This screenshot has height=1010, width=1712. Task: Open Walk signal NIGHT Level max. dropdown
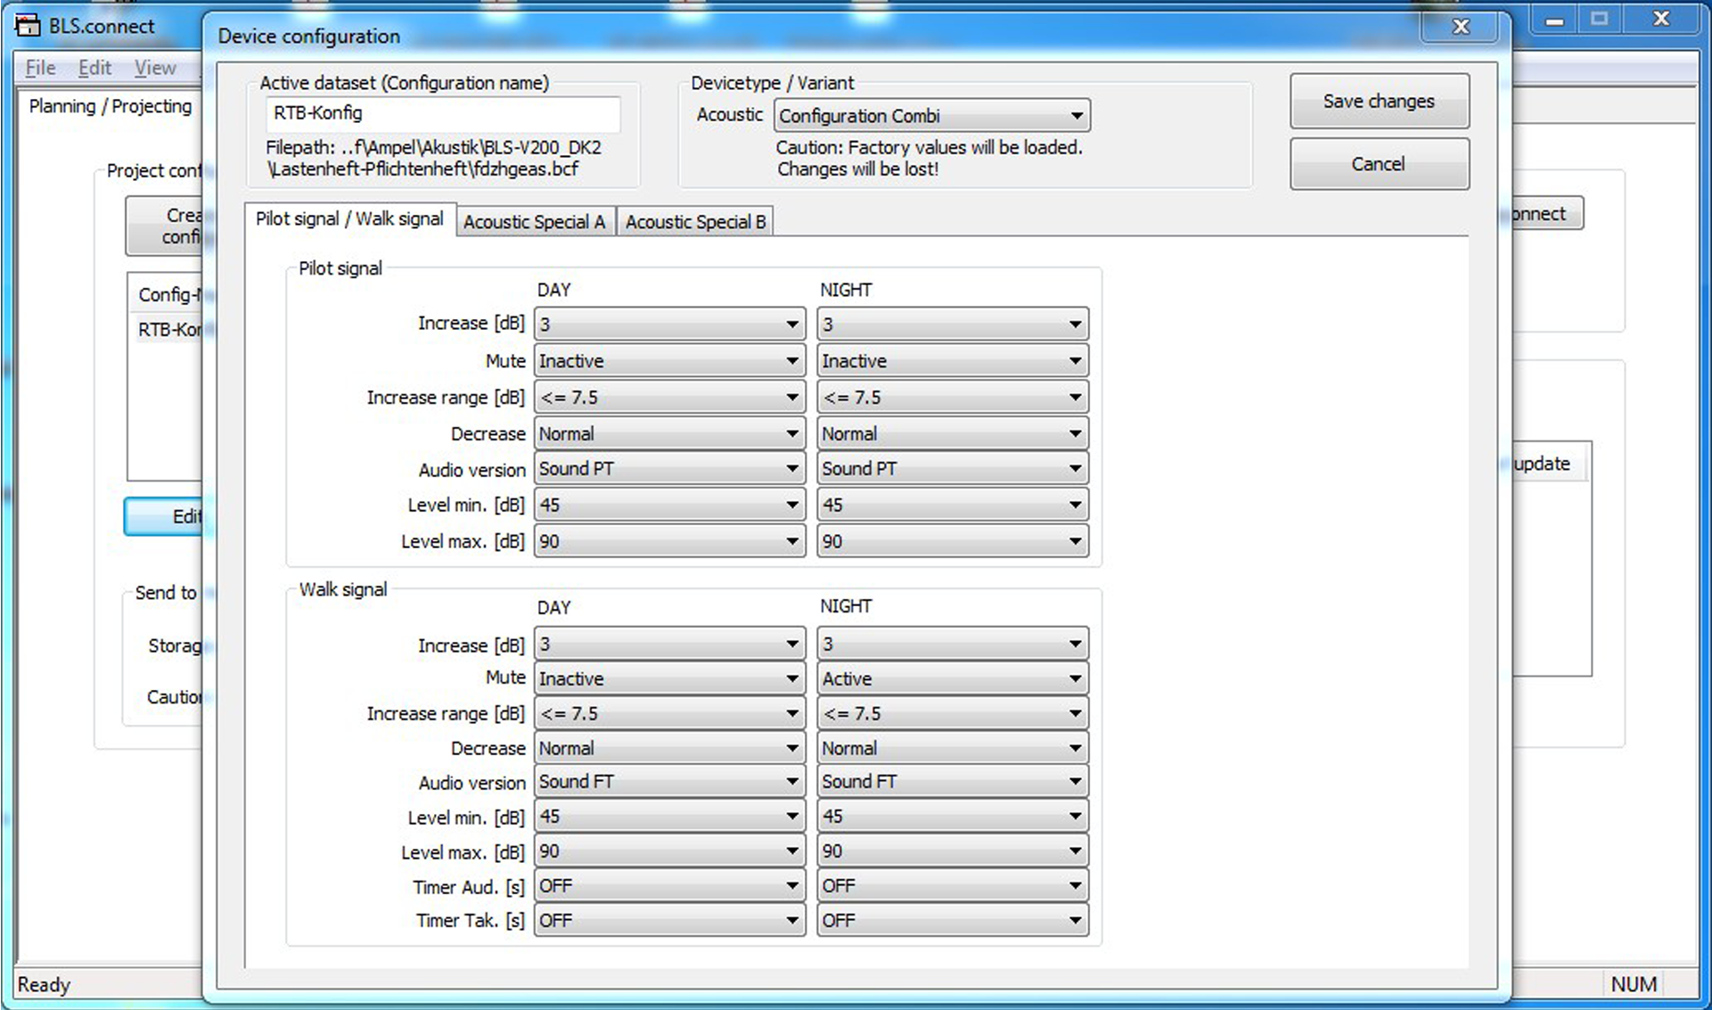953,851
